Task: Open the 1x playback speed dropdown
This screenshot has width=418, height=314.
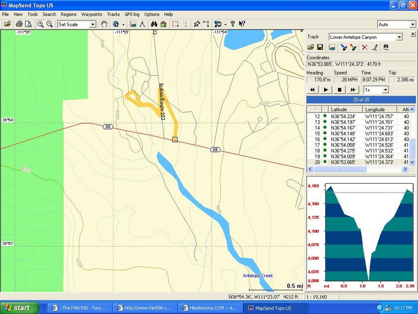Action: coord(385,90)
